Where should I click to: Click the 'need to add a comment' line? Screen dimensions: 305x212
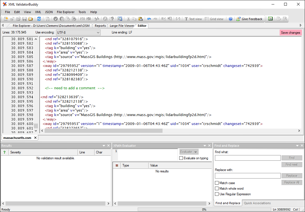coord(75,88)
